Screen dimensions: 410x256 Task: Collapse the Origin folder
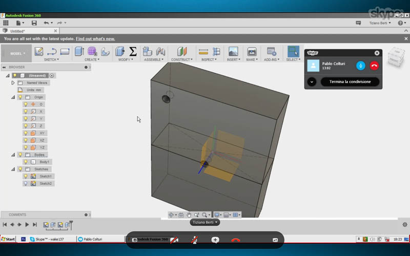[x=13, y=97]
